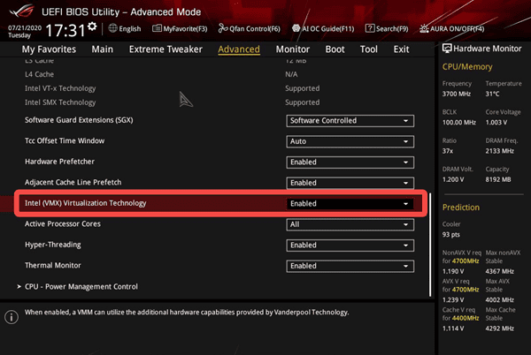The width and height of the screenshot is (531, 355).
Task: Open Qfan Control(F6)
Action: coord(250,29)
